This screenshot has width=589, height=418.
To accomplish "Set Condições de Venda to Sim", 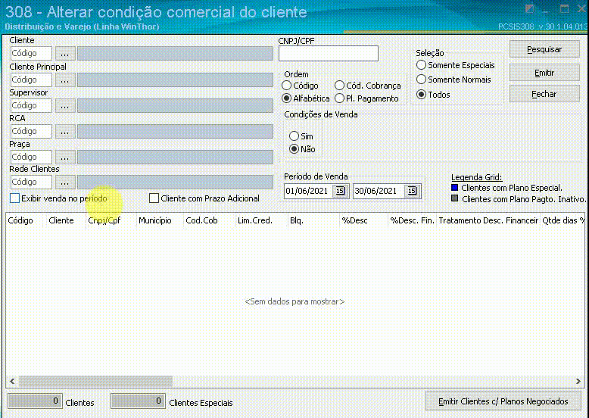I will point(294,136).
